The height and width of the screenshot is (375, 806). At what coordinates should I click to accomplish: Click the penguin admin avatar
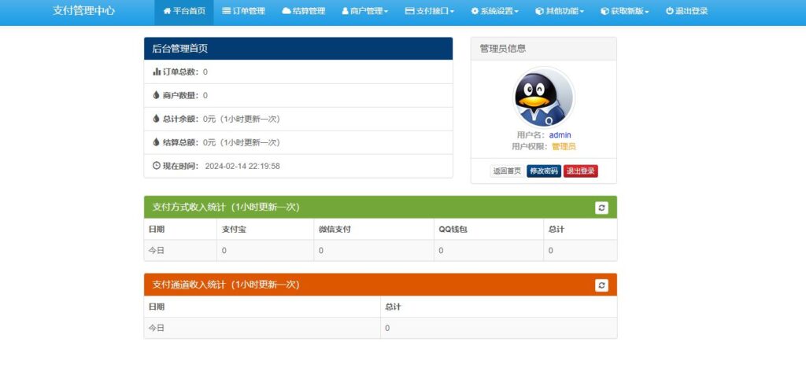pos(543,97)
